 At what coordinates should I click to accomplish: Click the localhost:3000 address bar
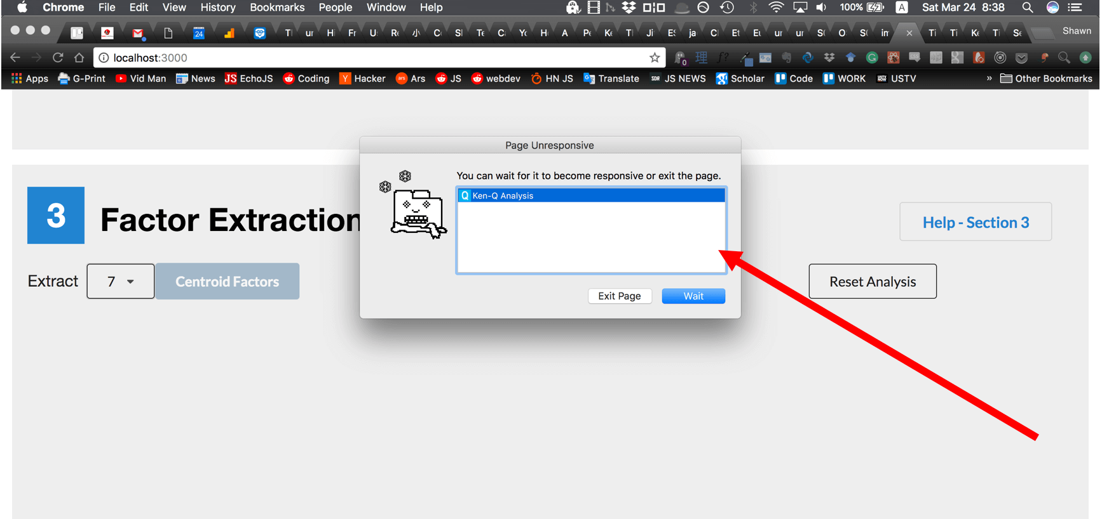pos(379,58)
